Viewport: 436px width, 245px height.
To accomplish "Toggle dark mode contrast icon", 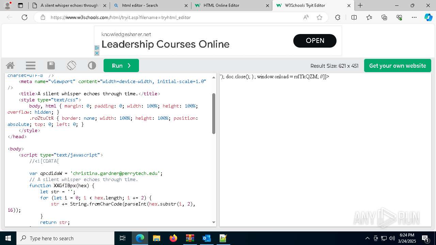I will click(92, 65).
